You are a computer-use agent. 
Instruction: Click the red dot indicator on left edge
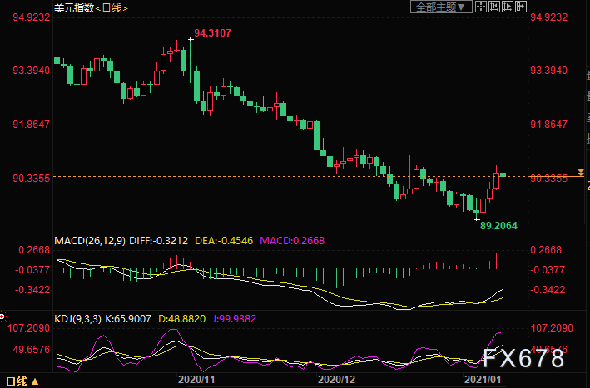3,316
